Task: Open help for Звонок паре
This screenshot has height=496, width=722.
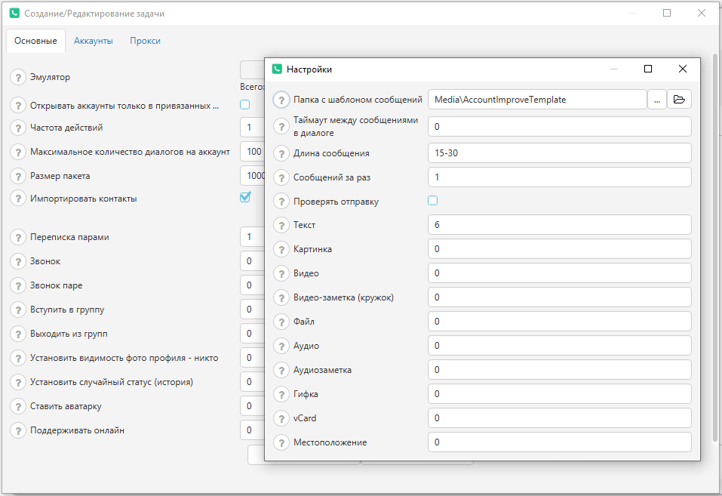Action: (18, 286)
